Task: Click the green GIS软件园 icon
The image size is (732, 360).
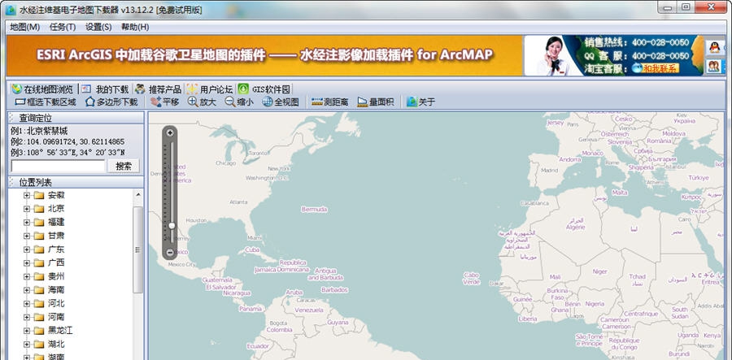Action: coord(243,89)
